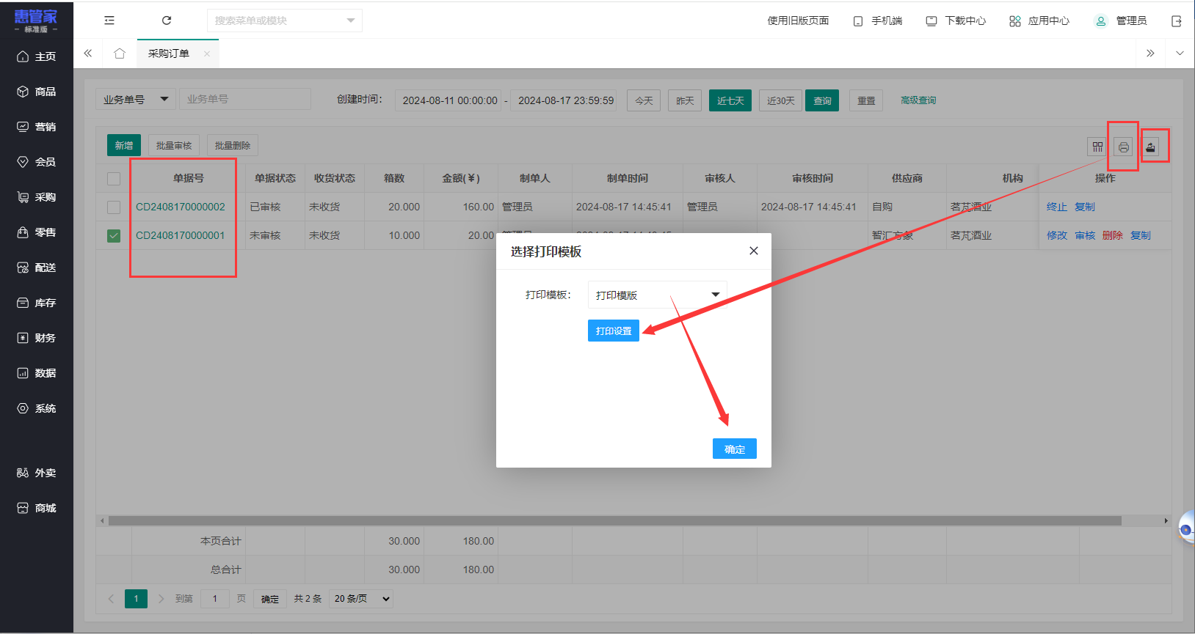
Task: Open the 高级查询 advanced search link
Action: pos(918,100)
